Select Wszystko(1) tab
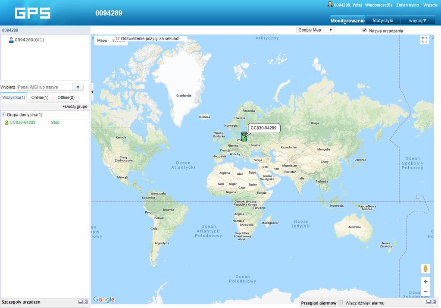441x308 pixels. pyautogui.click(x=13, y=97)
